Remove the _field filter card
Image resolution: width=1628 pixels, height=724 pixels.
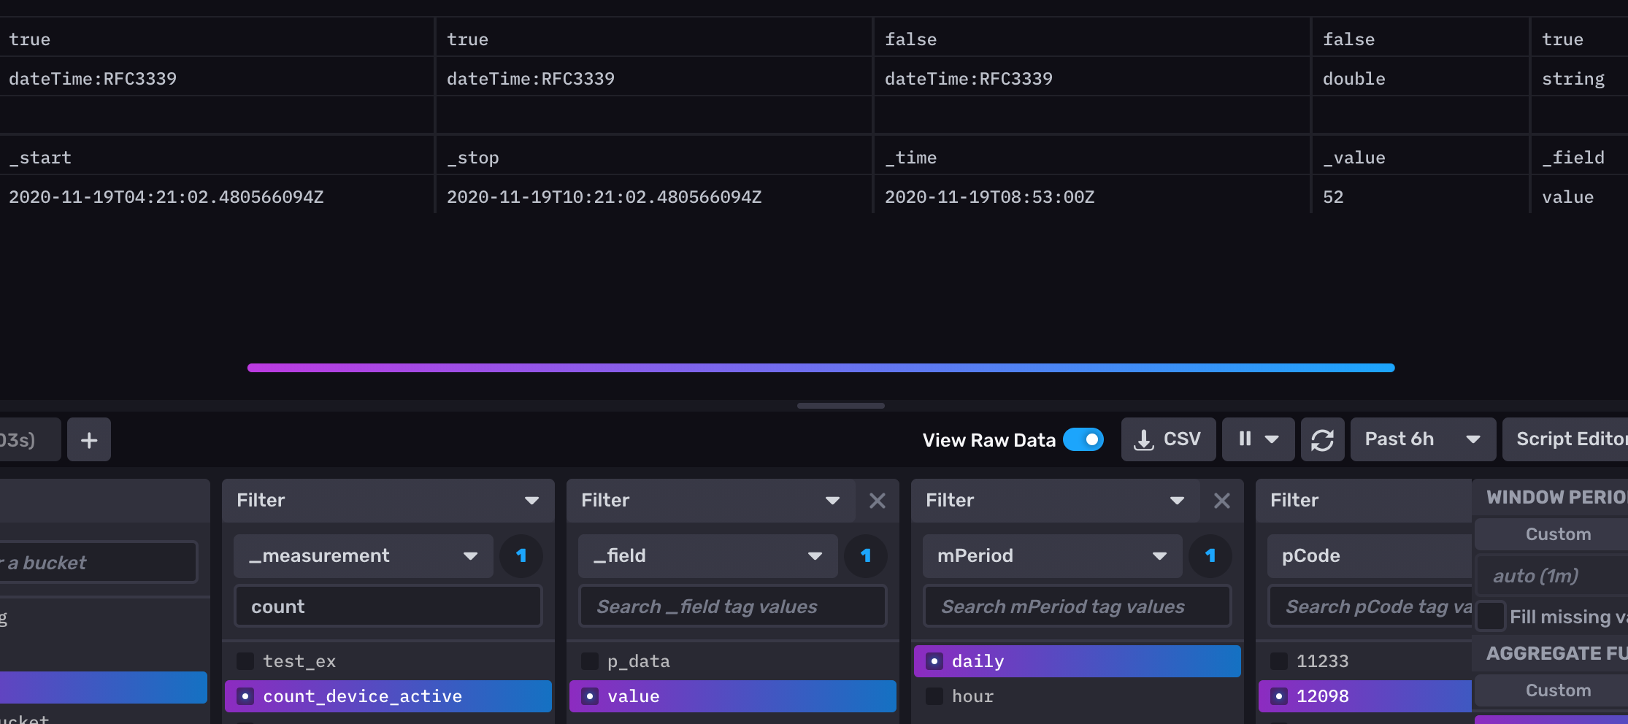tap(878, 501)
